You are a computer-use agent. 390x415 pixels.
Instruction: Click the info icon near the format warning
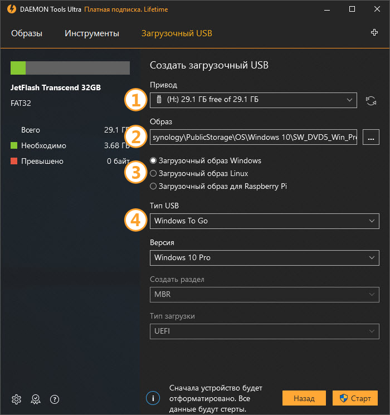click(x=153, y=398)
